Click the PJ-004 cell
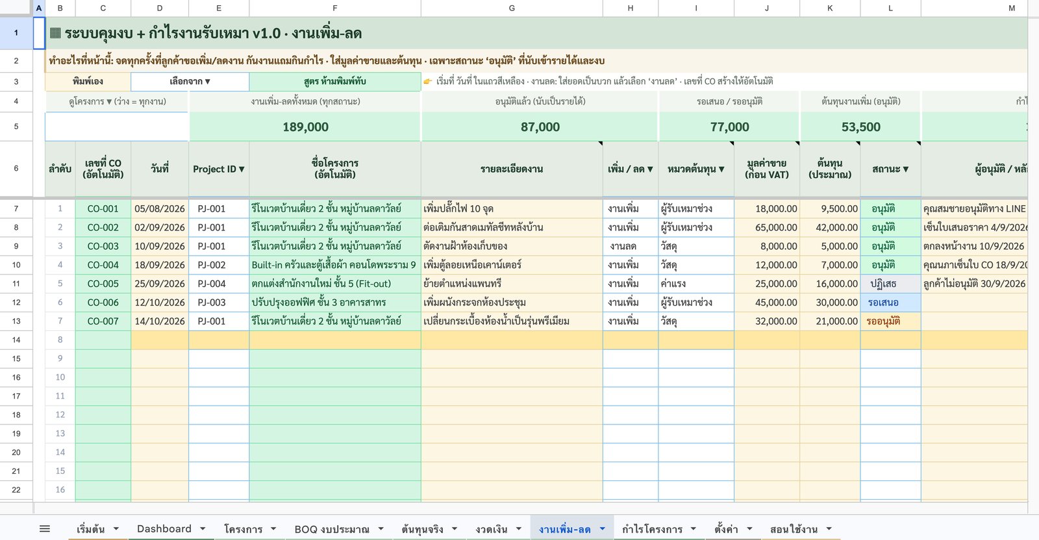 click(219, 284)
